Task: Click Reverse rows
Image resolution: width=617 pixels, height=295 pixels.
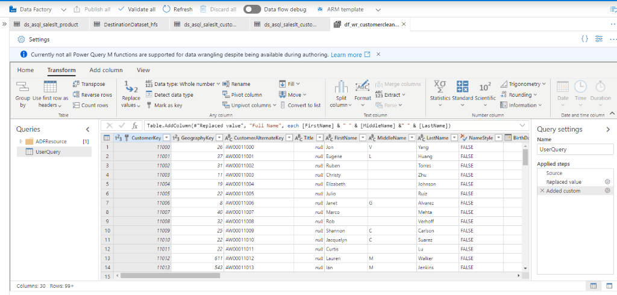Action: pos(92,94)
